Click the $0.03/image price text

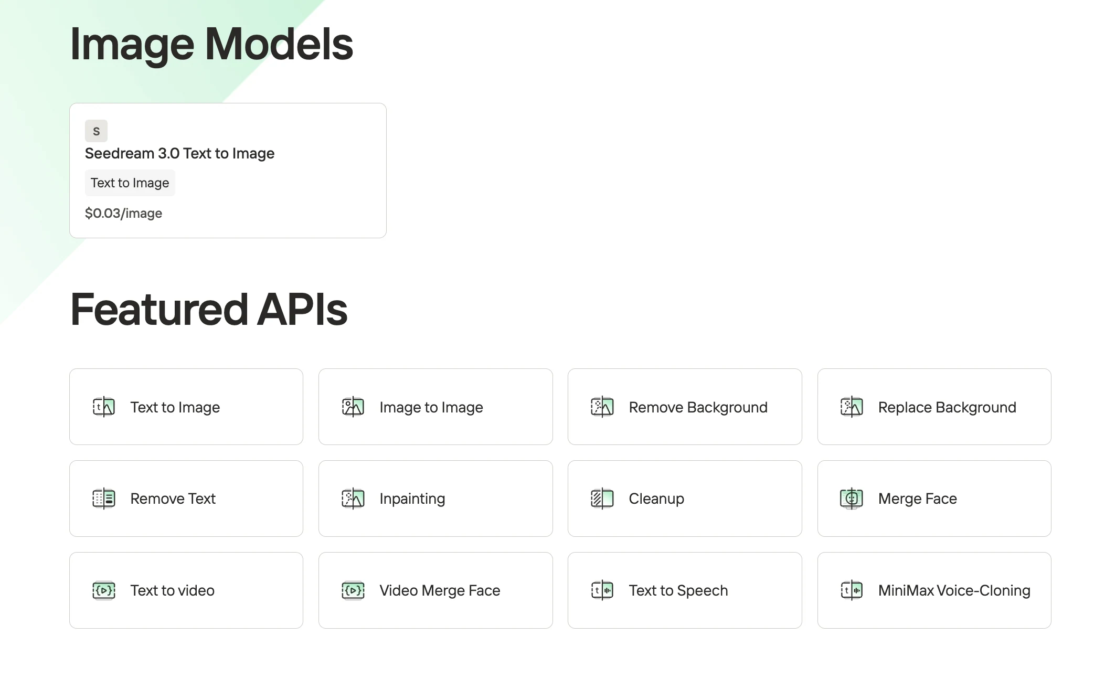(x=123, y=213)
